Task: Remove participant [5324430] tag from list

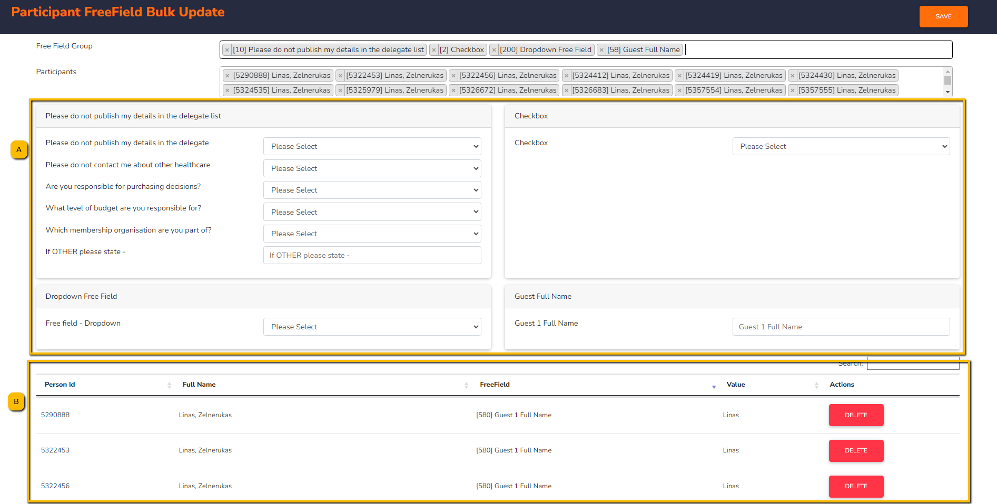Action: coord(793,76)
